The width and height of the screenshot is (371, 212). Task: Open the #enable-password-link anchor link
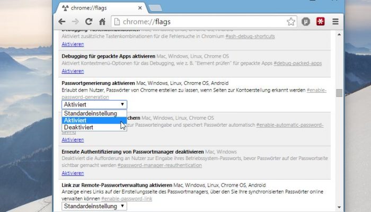(127, 199)
